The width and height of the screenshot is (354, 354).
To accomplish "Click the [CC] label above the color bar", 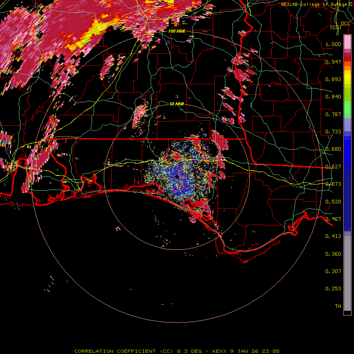I will coord(336,28).
